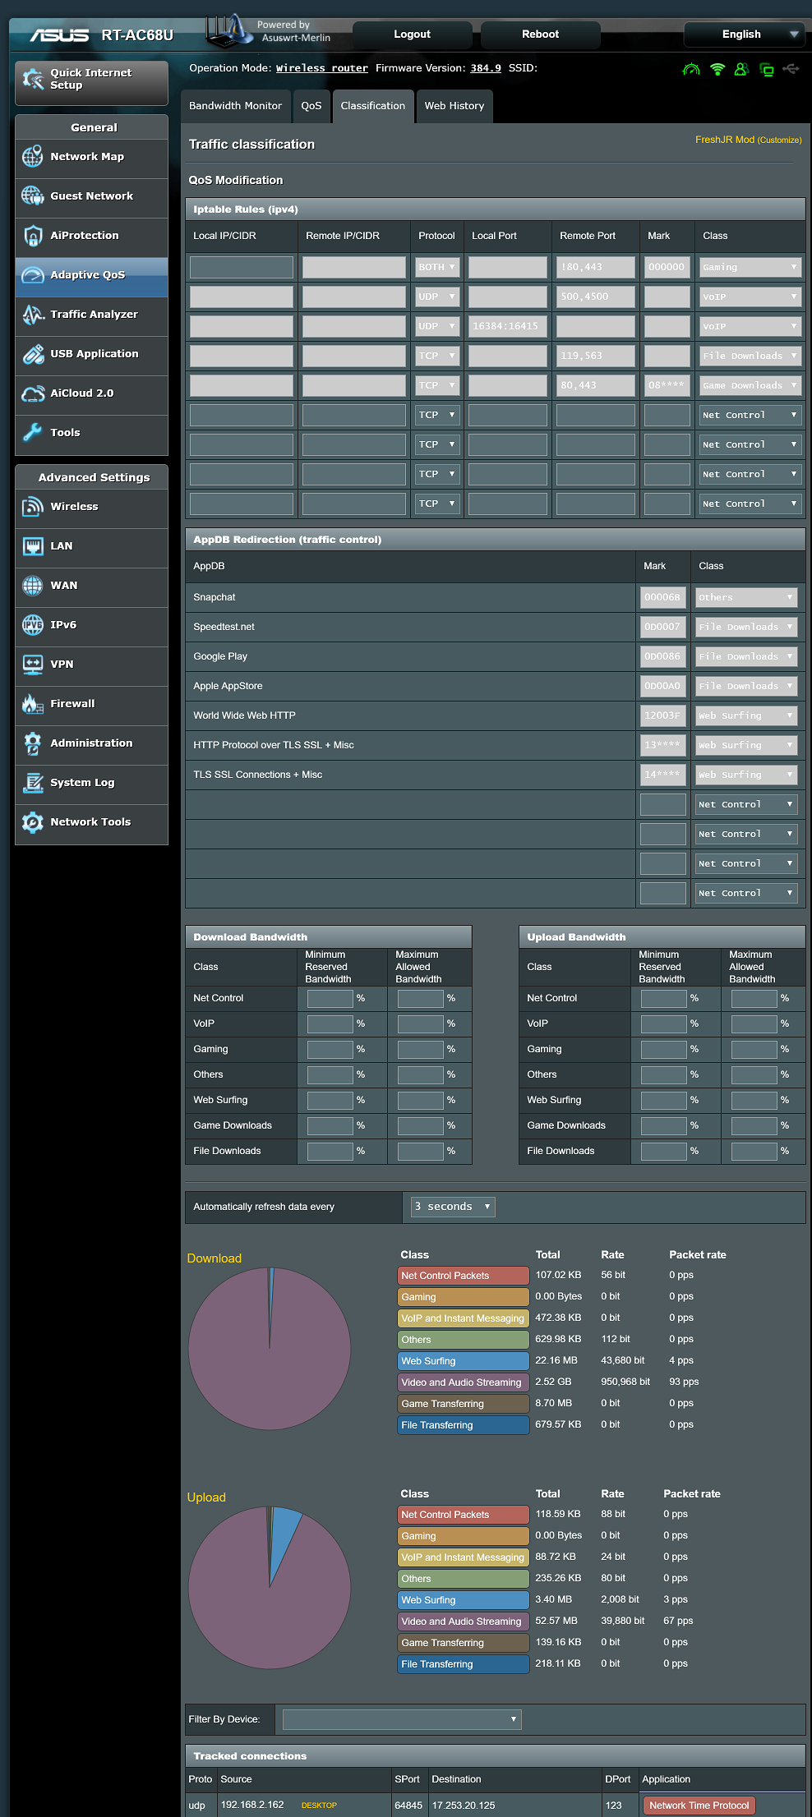The image size is (812, 1817).
Task: Click the Web Surfing download legend swatch
Action: click(463, 1361)
